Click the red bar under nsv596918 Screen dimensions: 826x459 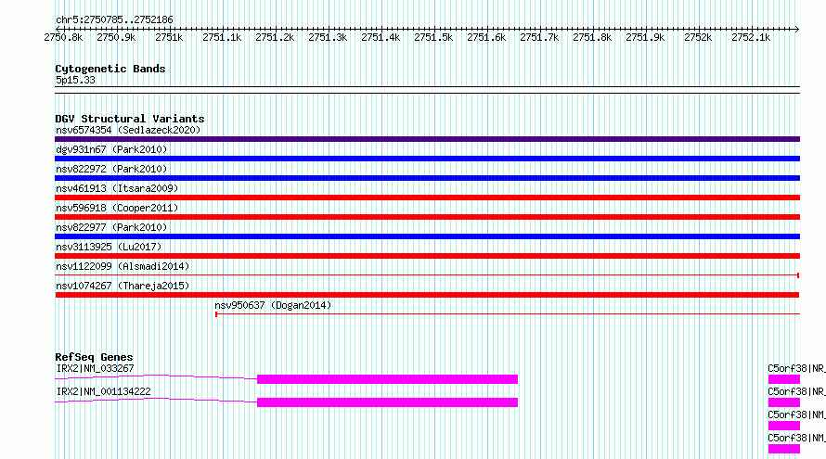pyautogui.click(x=427, y=217)
